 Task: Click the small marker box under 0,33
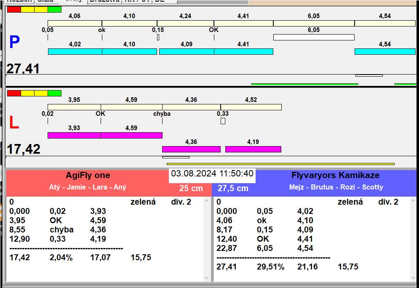pos(223,121)
